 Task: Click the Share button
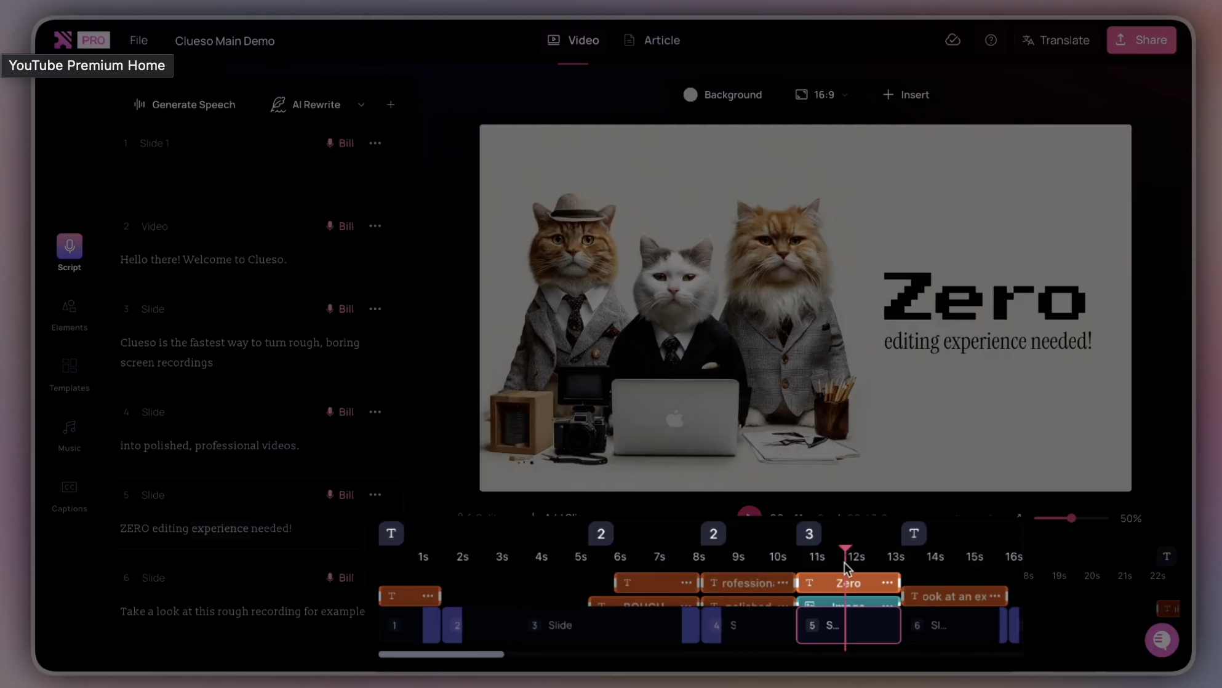(1141, 39)
